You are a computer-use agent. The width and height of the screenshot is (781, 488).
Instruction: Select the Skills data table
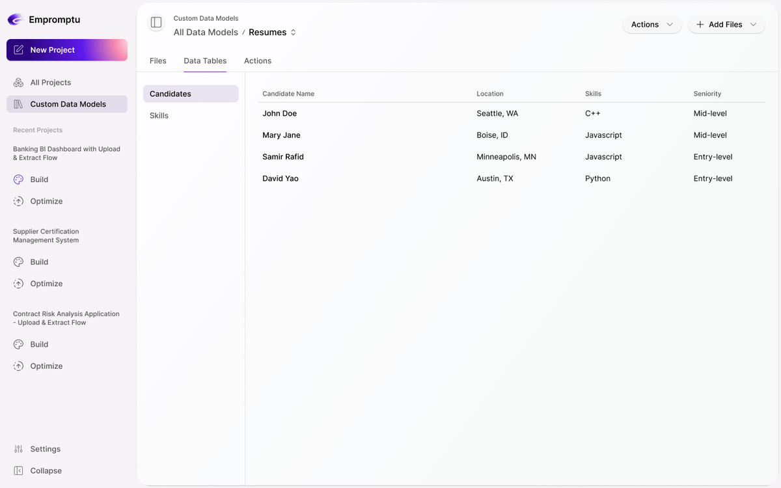point(159,115)
